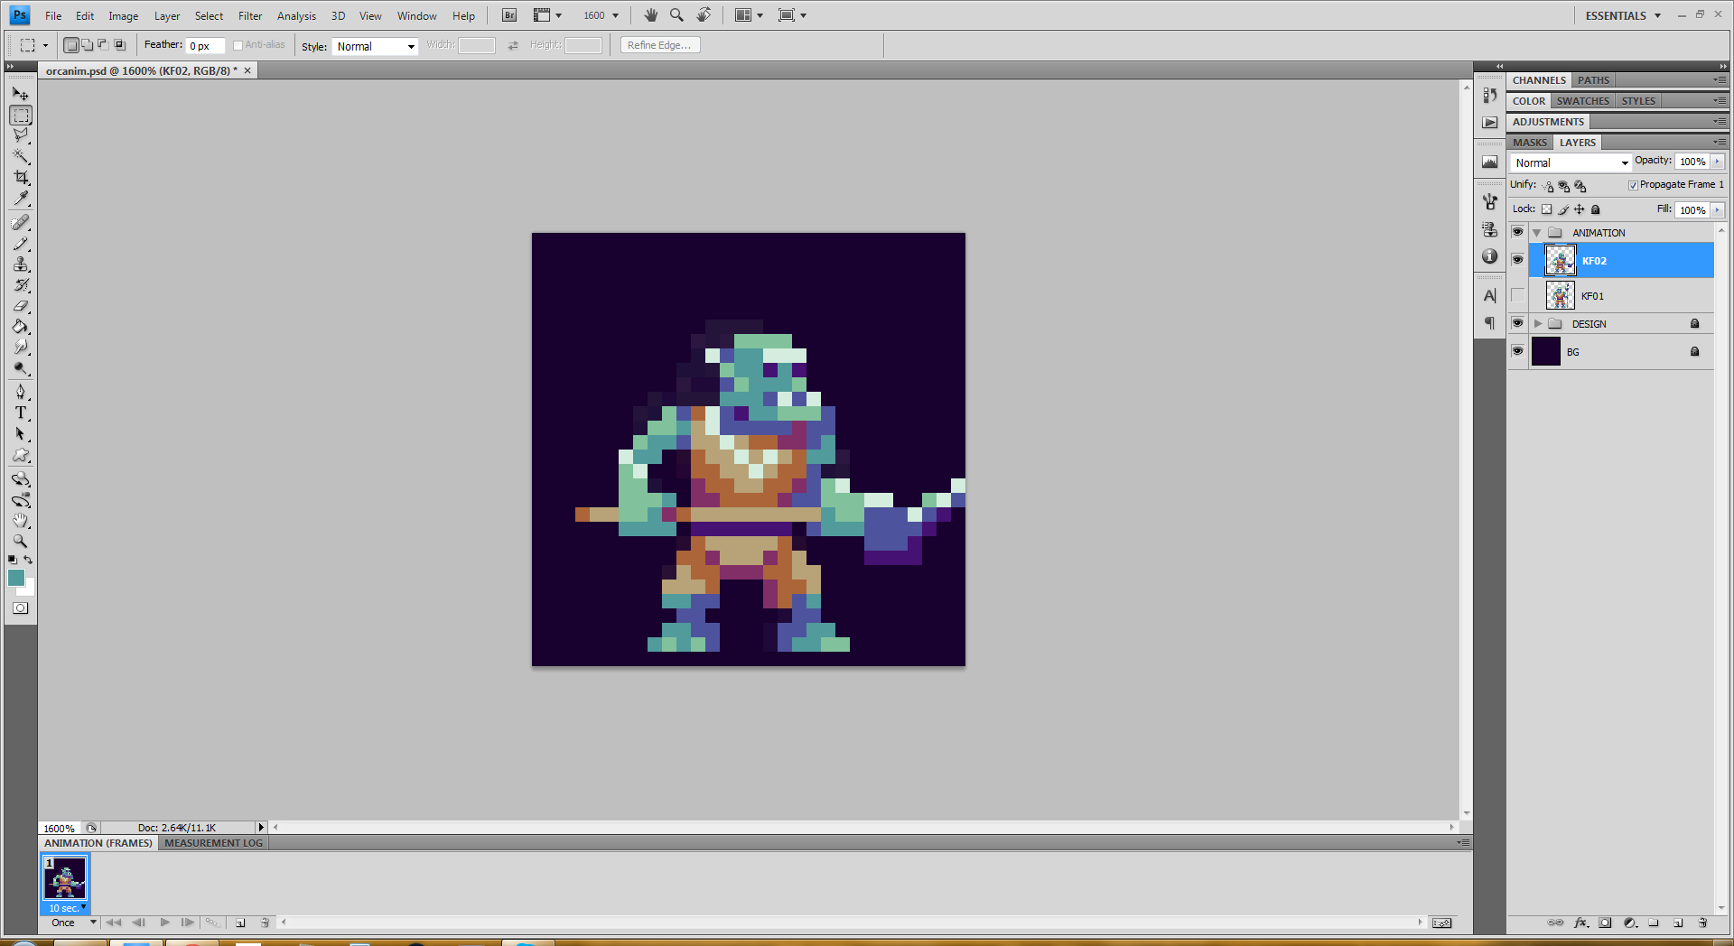Switch to the Channels tab
This screenshot has height=946, width=1734.
pyautogui.click(x=1538, y=80)
